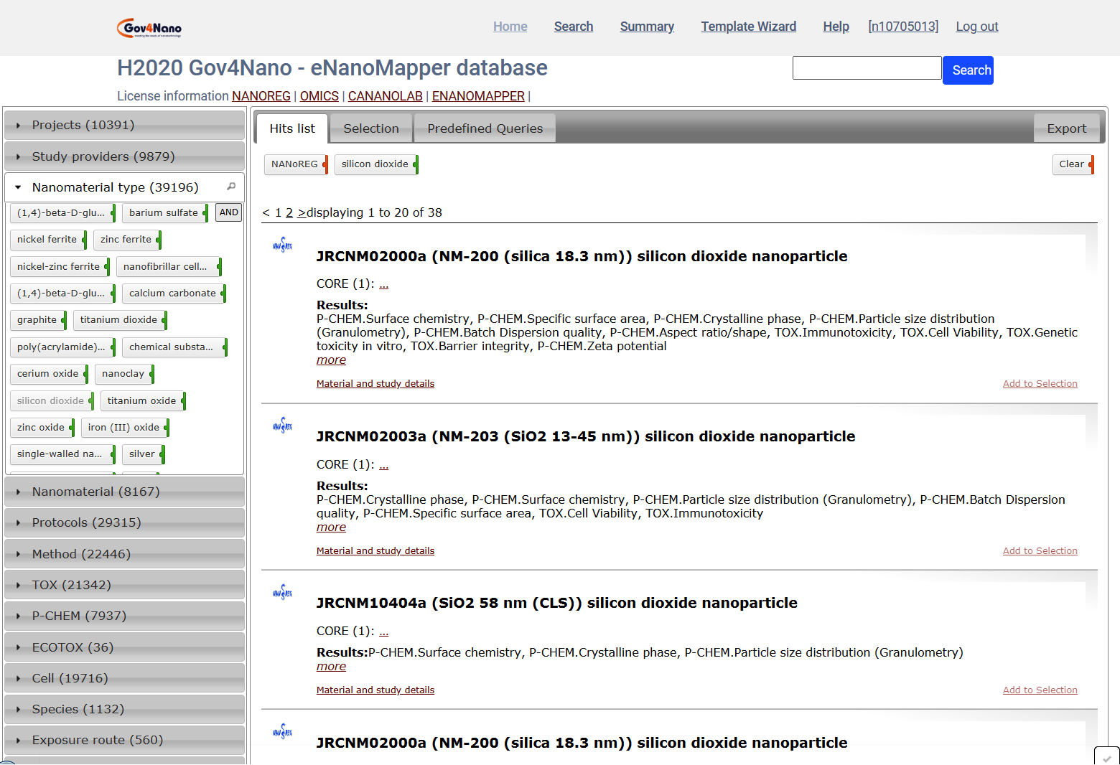Click Add to Selection for the JRCNM02000a result
Viewport: 1120px width, 765px height.
point(1040,384)
